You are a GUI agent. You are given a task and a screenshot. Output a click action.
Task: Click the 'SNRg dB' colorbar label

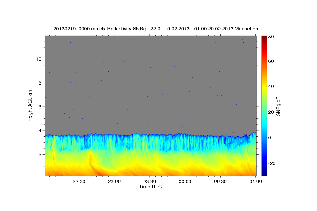(278, 106)
